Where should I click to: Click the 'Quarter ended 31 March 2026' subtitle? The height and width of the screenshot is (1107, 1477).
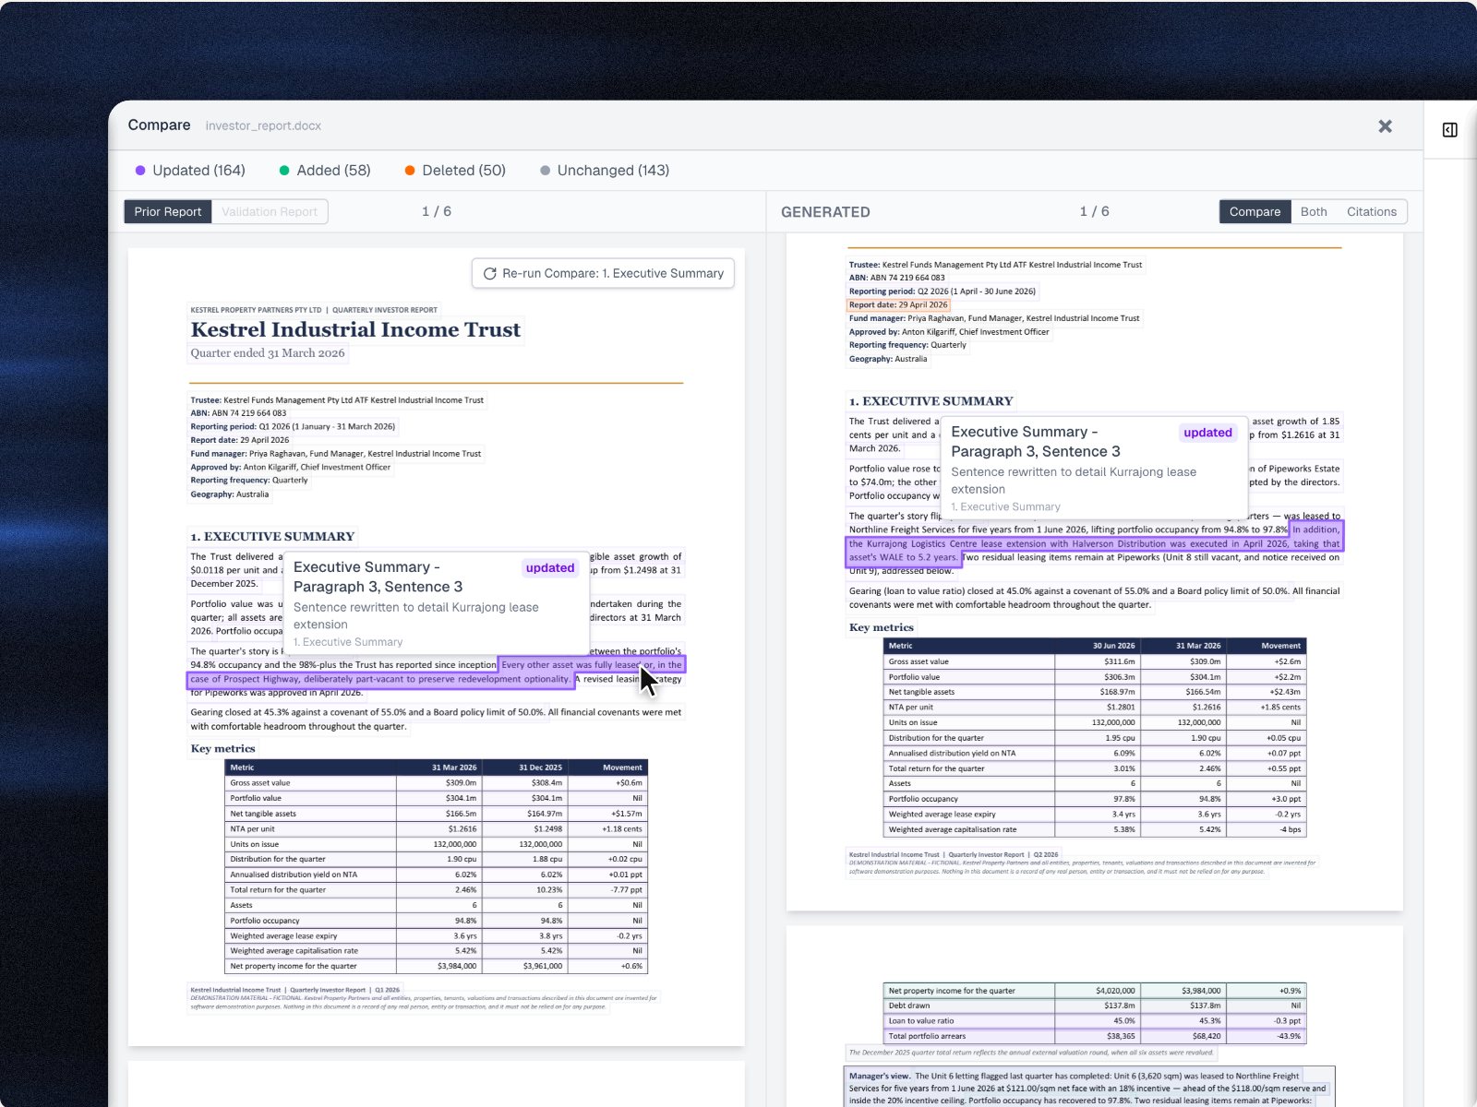pyautogui.click(x=268, y=353)
